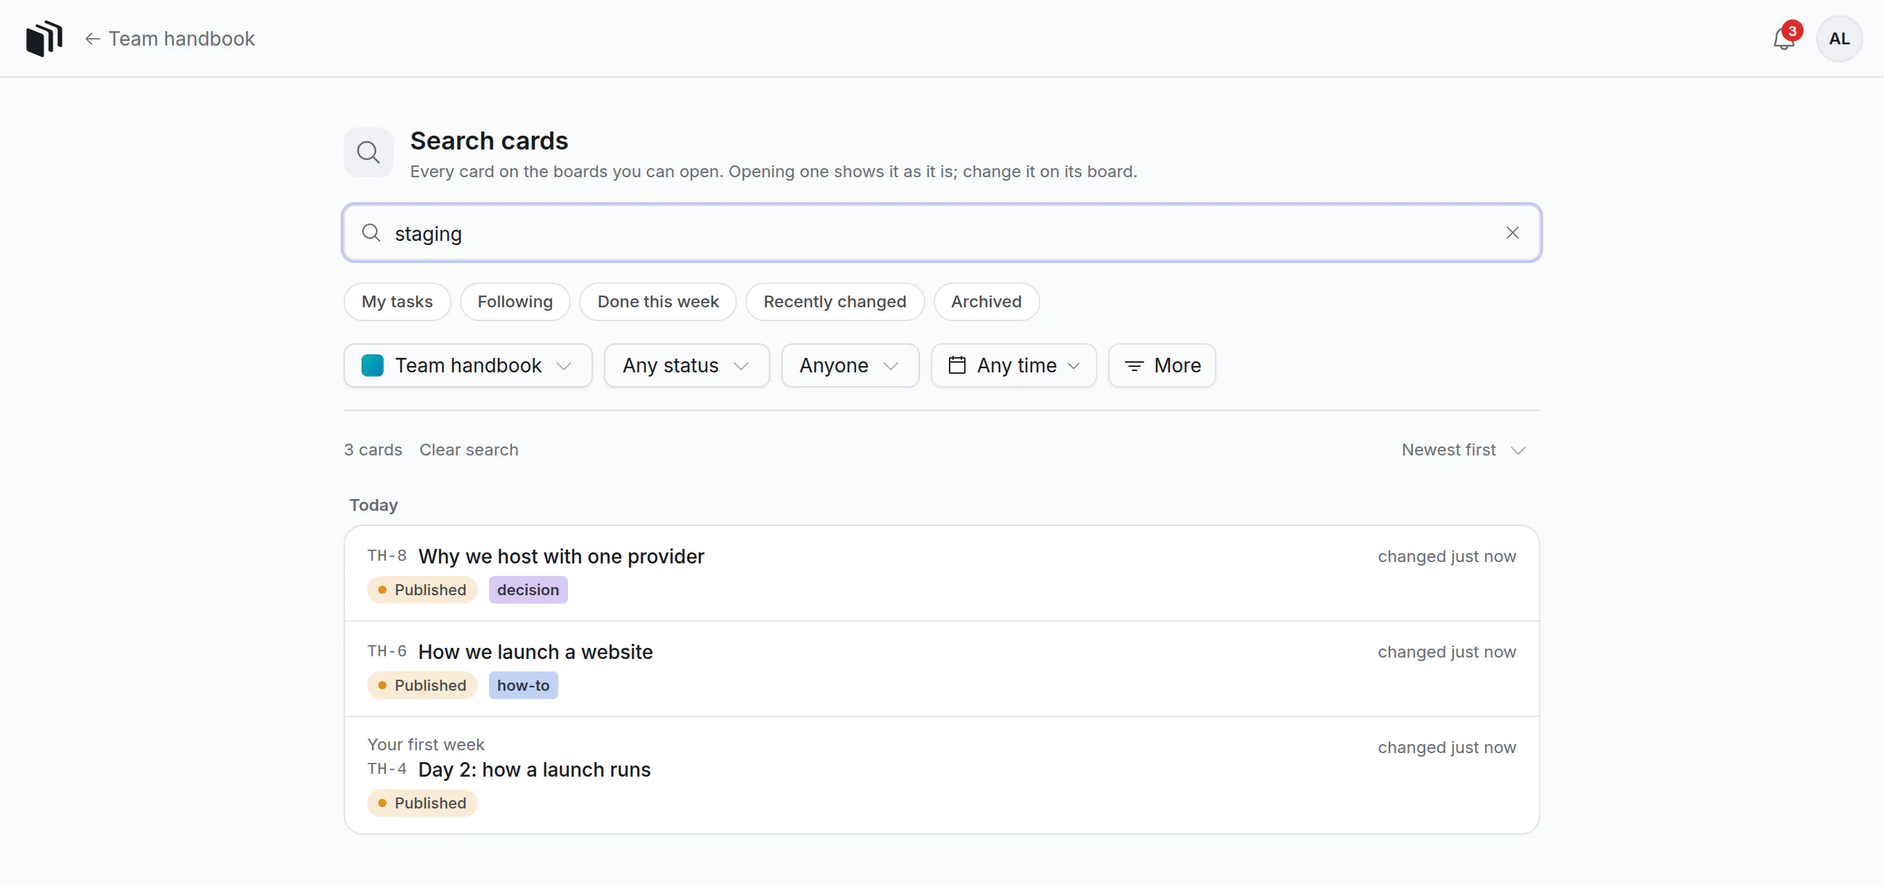Go back to Team handbook via arrow

click(x=170, y=38)
